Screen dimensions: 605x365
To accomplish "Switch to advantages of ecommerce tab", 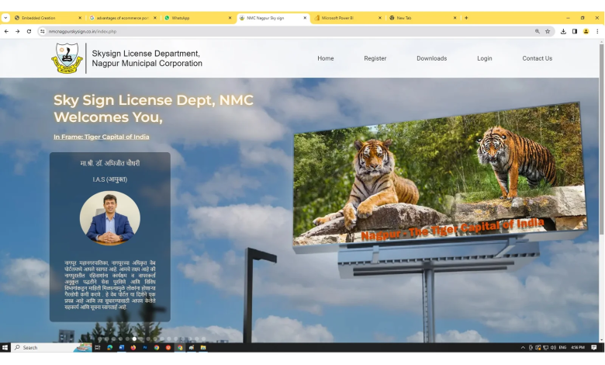I will 123,18.
